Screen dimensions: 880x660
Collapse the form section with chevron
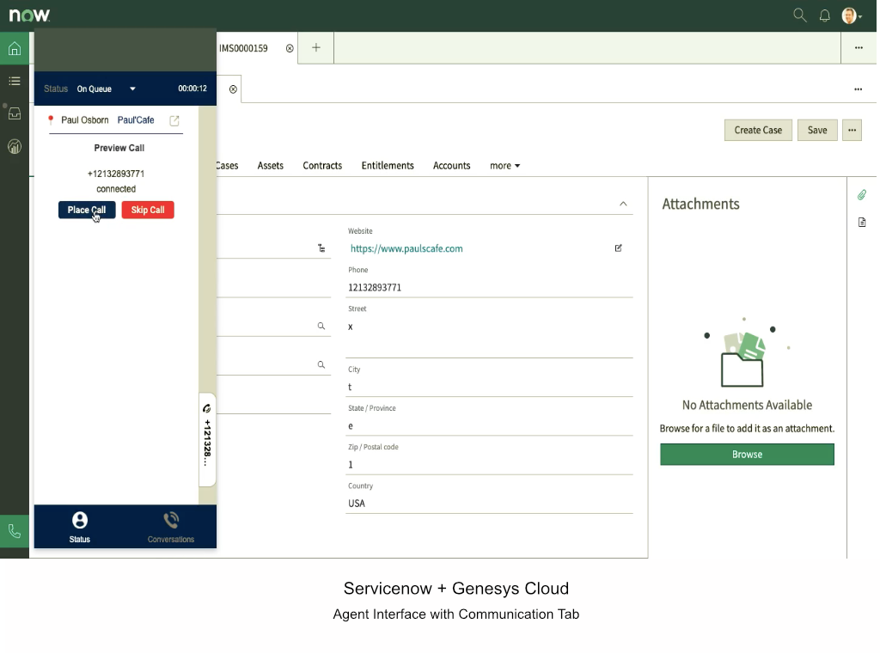pos(623,204)
